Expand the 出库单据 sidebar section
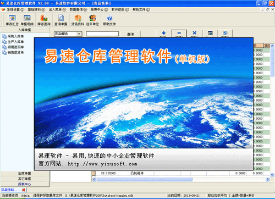 click(25, 173)
